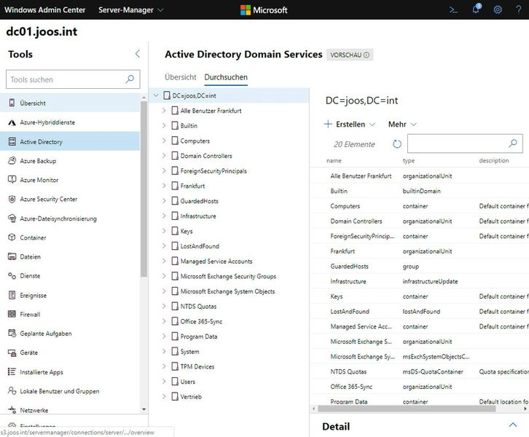Select the Firewall tool icon
This screenshot has width=529, height=437.
point(12,314)
